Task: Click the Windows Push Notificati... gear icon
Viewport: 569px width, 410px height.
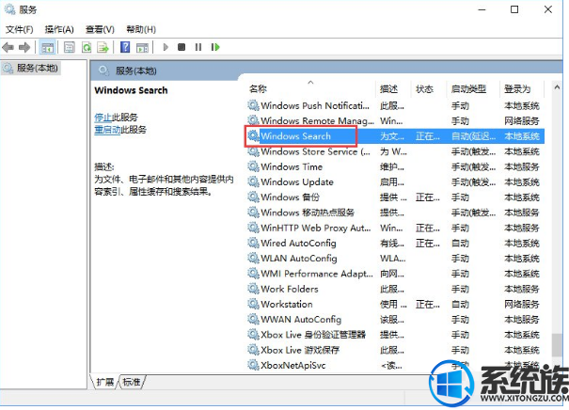Action: pyautogui.click(x=253, y=105)
